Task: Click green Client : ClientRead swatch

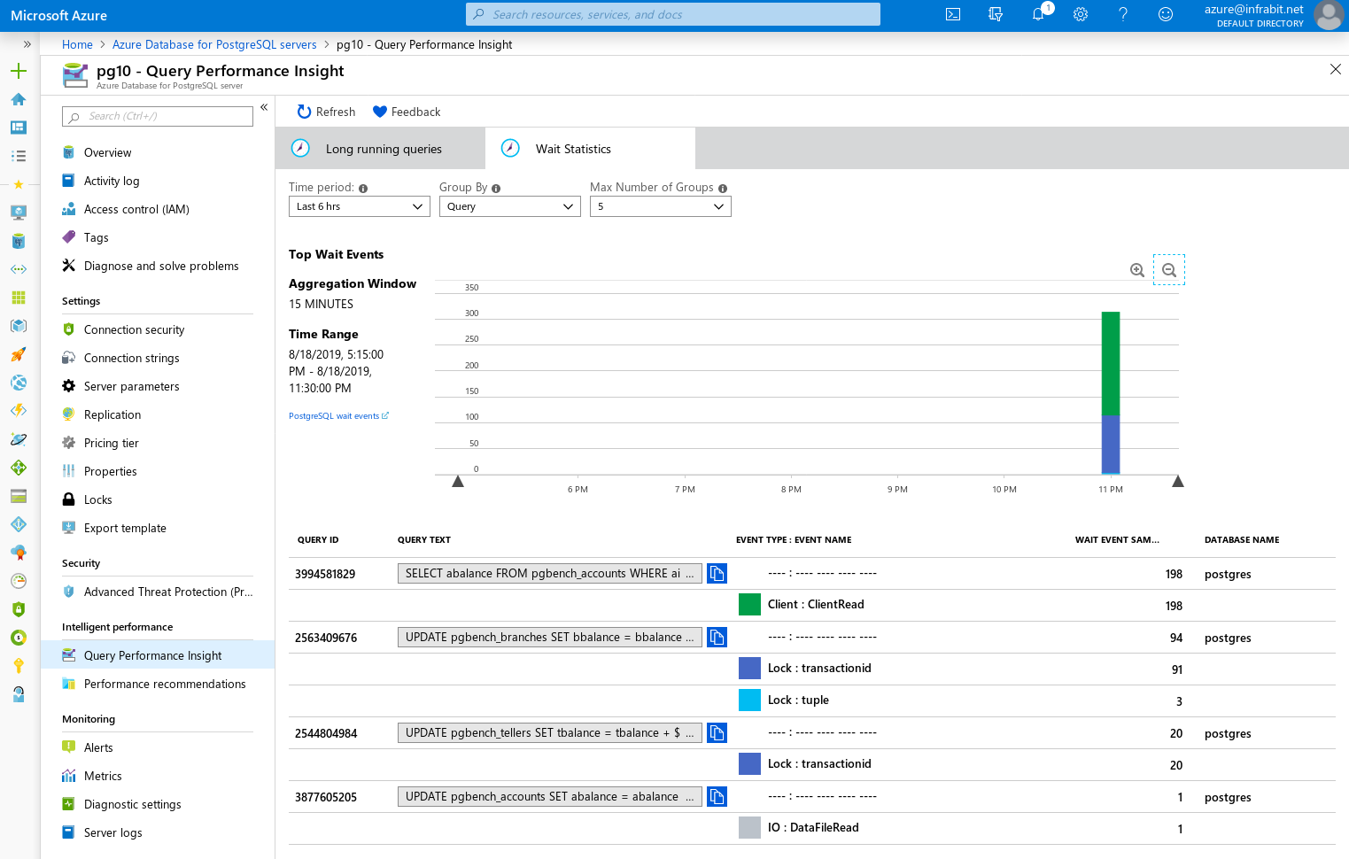Action: 749,604
